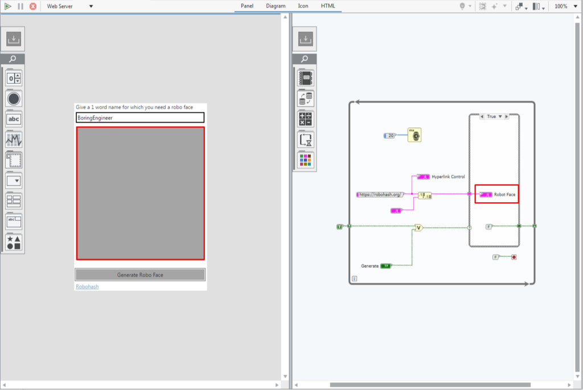Toggle the True constant left of the loop

click(339, 227)
